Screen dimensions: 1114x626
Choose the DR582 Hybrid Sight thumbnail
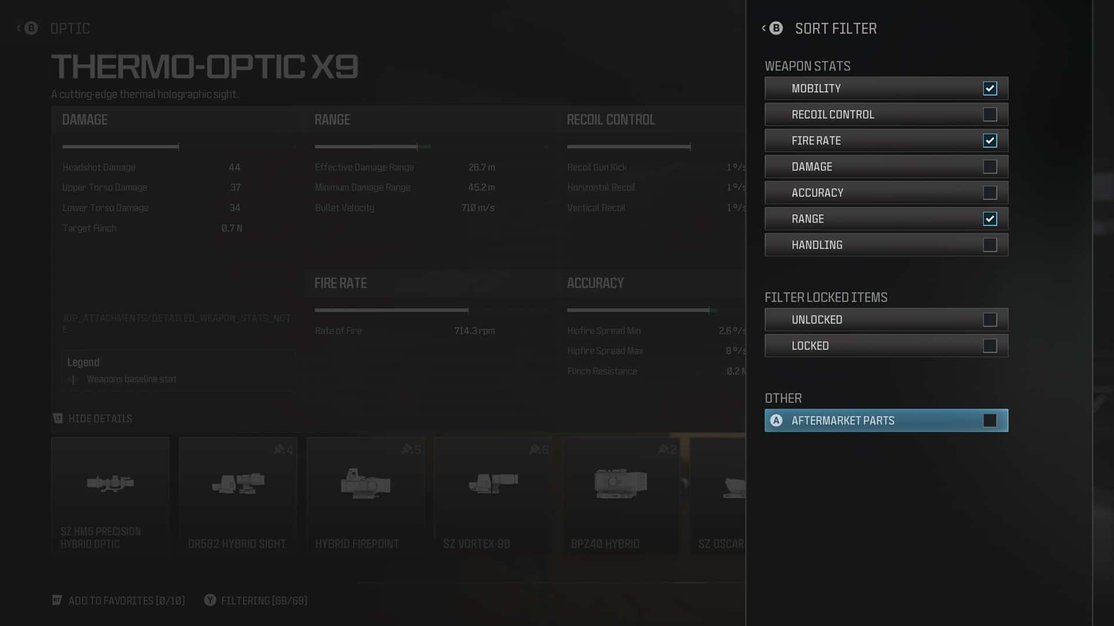tap(238, 483)
